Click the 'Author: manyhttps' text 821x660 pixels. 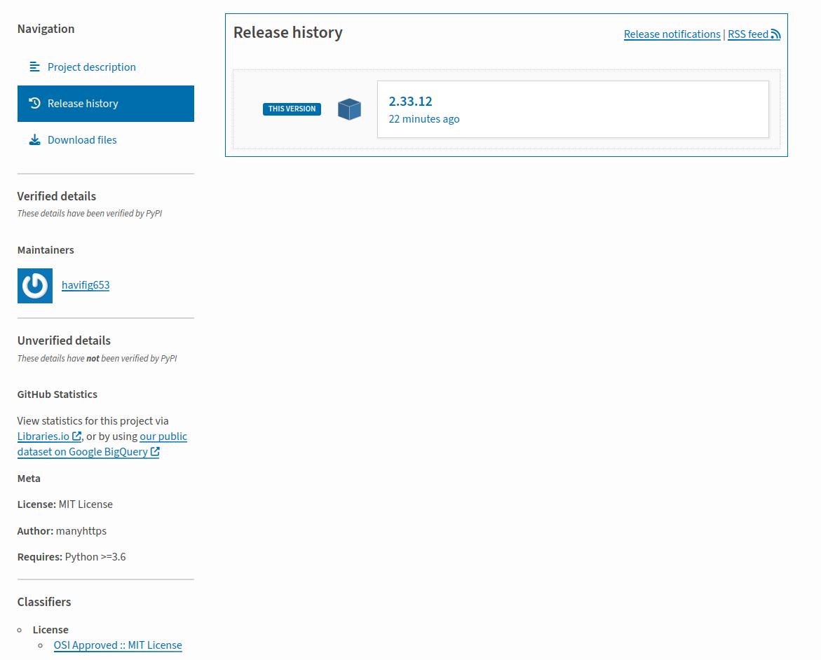coord(62,530)
